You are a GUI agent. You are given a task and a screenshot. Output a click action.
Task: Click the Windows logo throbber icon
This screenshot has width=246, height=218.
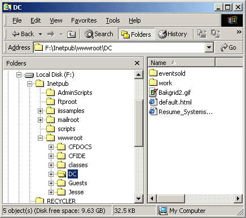coord(231,20)
